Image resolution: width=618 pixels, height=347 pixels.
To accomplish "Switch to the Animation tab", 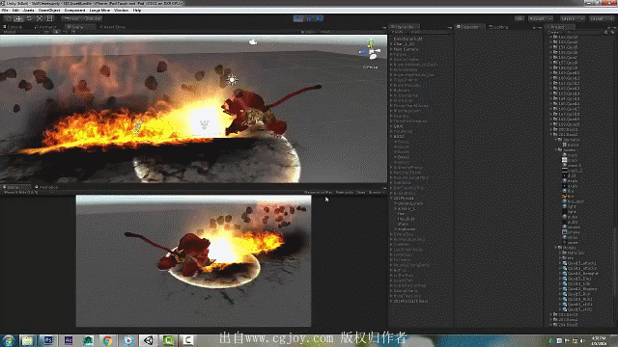I will pyautogui.click(x=46, y=187).
